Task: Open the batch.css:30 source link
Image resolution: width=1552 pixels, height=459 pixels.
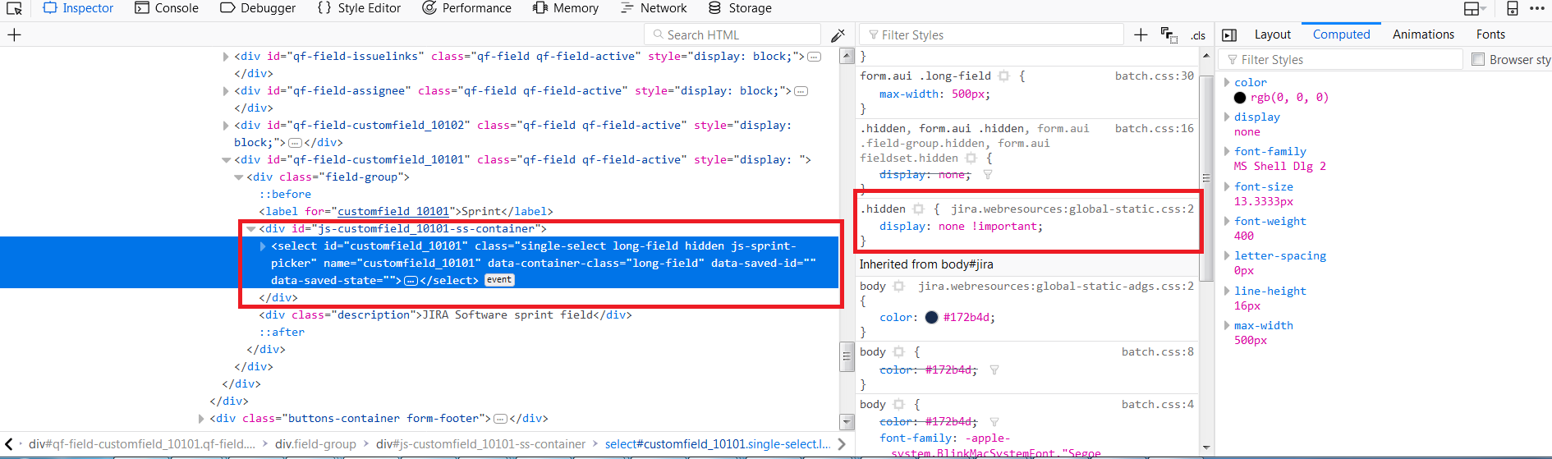Action: (x=1154, y=76)
